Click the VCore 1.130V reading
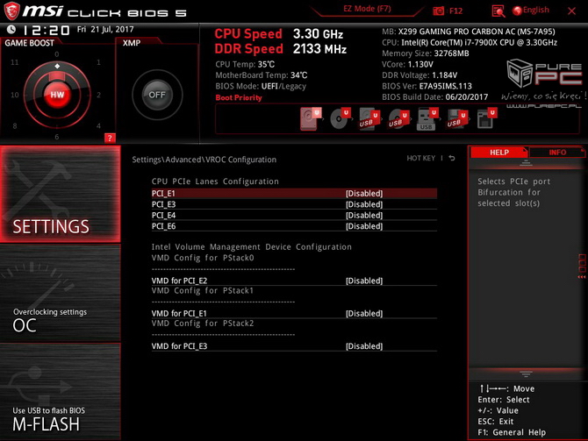This screenshot has height=441, width=588. (407, 65)
